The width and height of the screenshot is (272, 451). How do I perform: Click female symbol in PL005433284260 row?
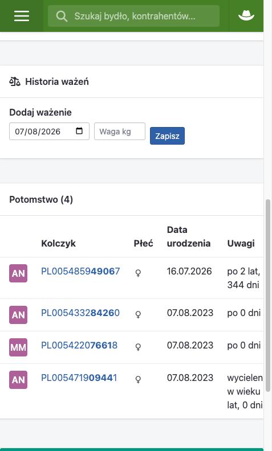[139, 314]
